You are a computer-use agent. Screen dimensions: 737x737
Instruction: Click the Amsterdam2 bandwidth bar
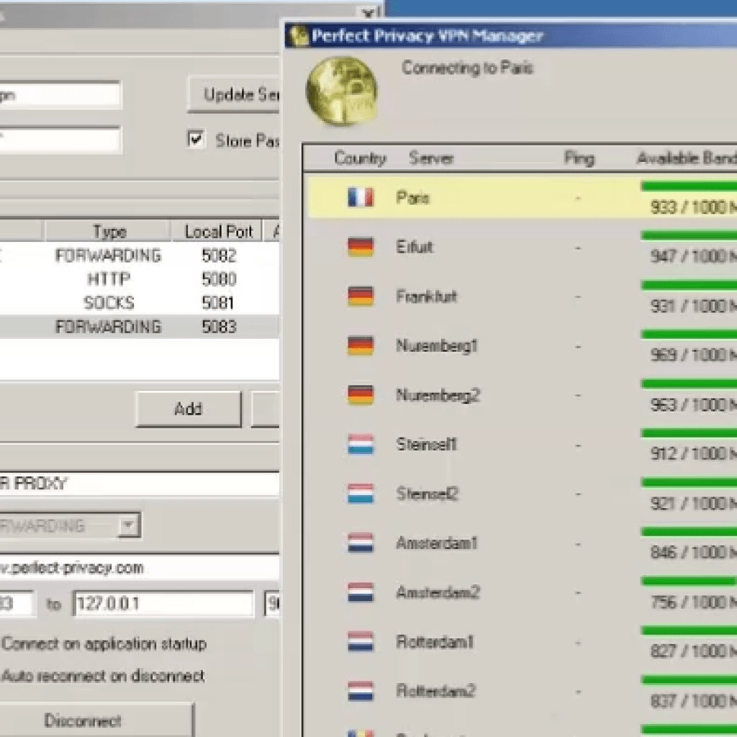coord(689,582)
